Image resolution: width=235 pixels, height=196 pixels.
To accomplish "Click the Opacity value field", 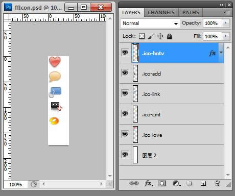I will pyautogui.click(x=212, y=23).
